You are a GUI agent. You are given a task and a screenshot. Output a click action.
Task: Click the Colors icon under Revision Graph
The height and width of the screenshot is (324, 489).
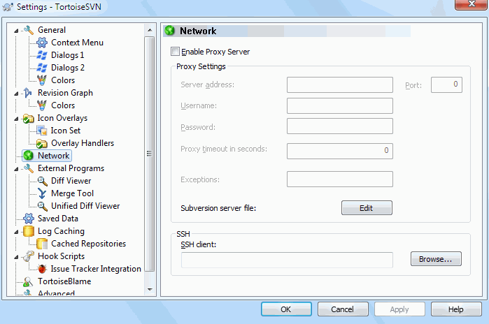(x=42, y=105)
